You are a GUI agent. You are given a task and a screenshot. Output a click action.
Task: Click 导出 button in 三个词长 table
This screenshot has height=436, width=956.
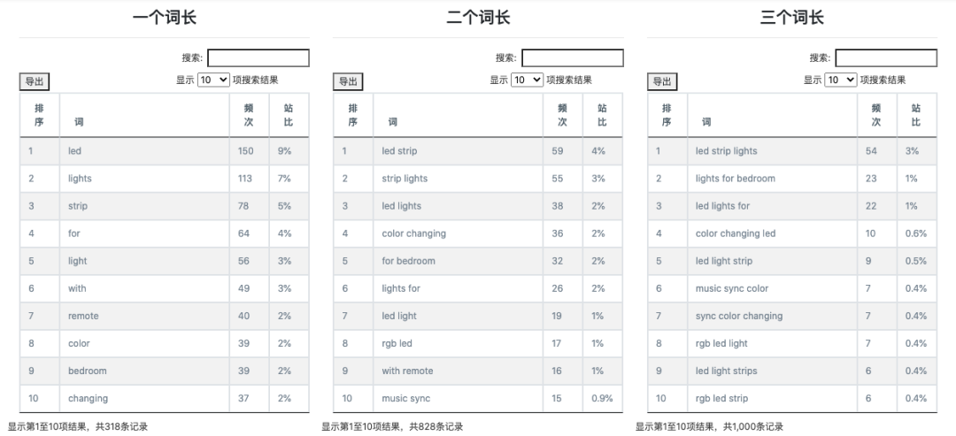[x=662, y=82]
